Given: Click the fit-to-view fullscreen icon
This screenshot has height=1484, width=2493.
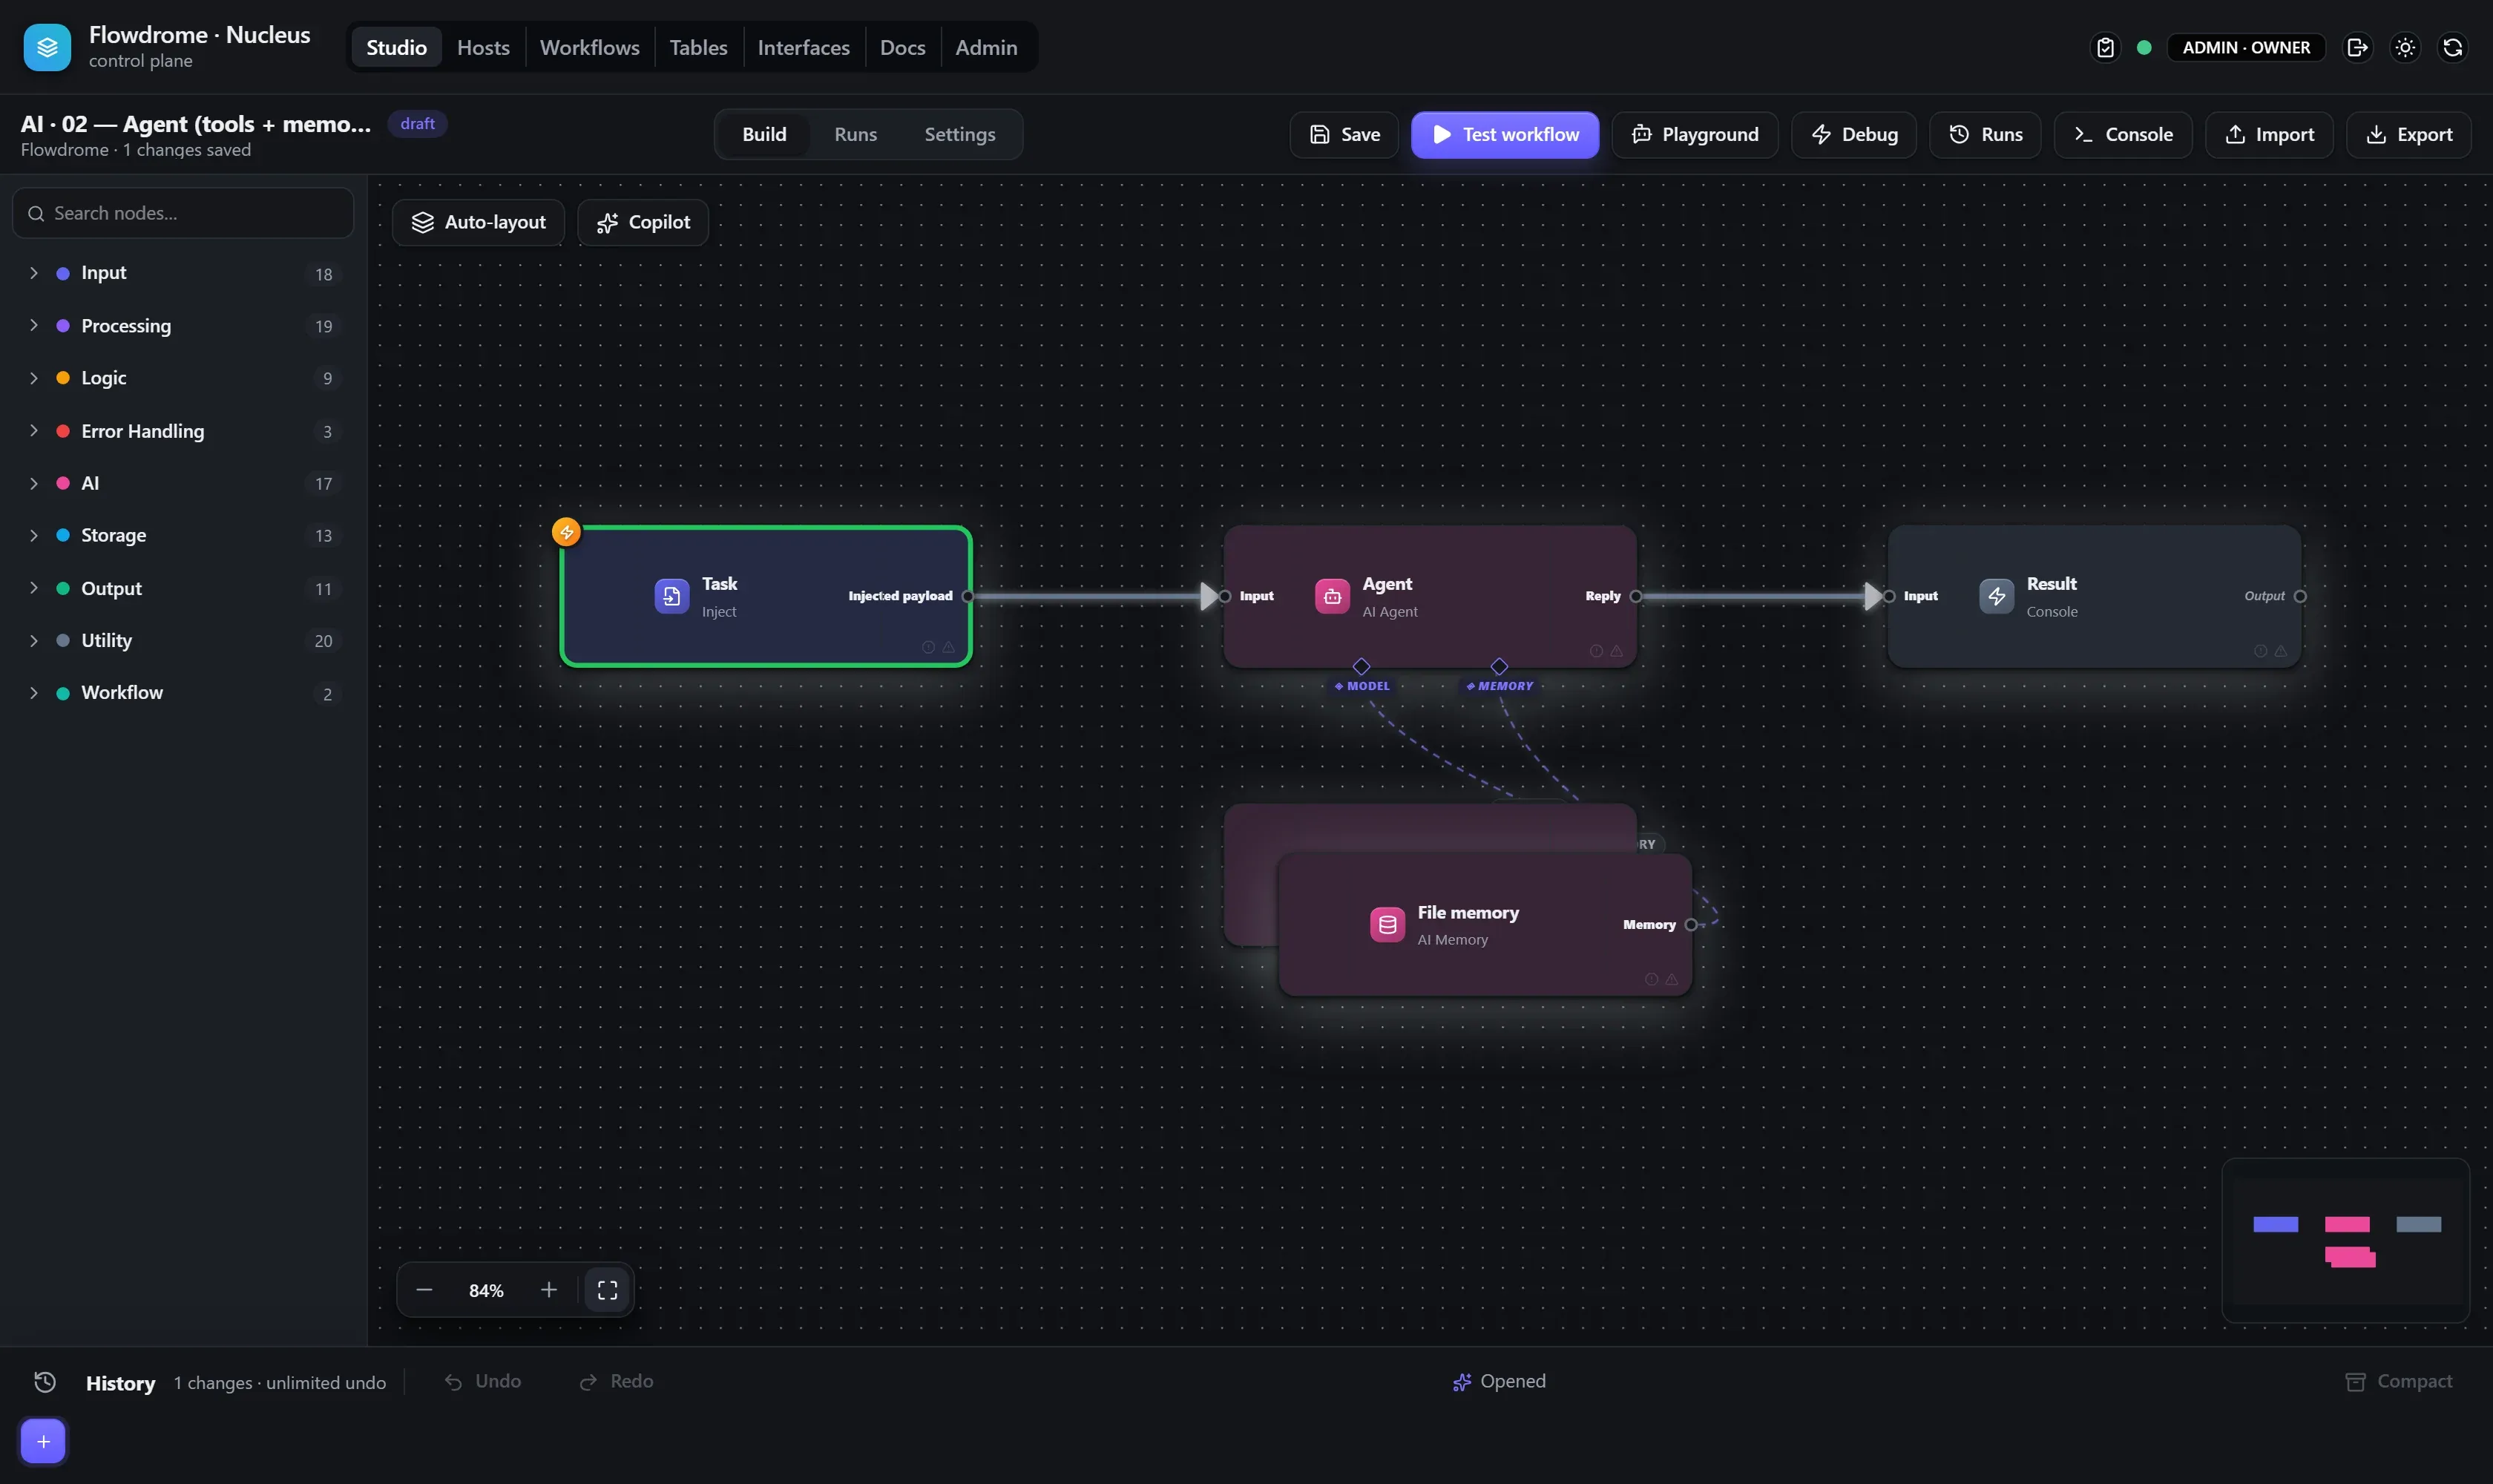Looking at the screenshot, I should click(x=607, y=1290).
